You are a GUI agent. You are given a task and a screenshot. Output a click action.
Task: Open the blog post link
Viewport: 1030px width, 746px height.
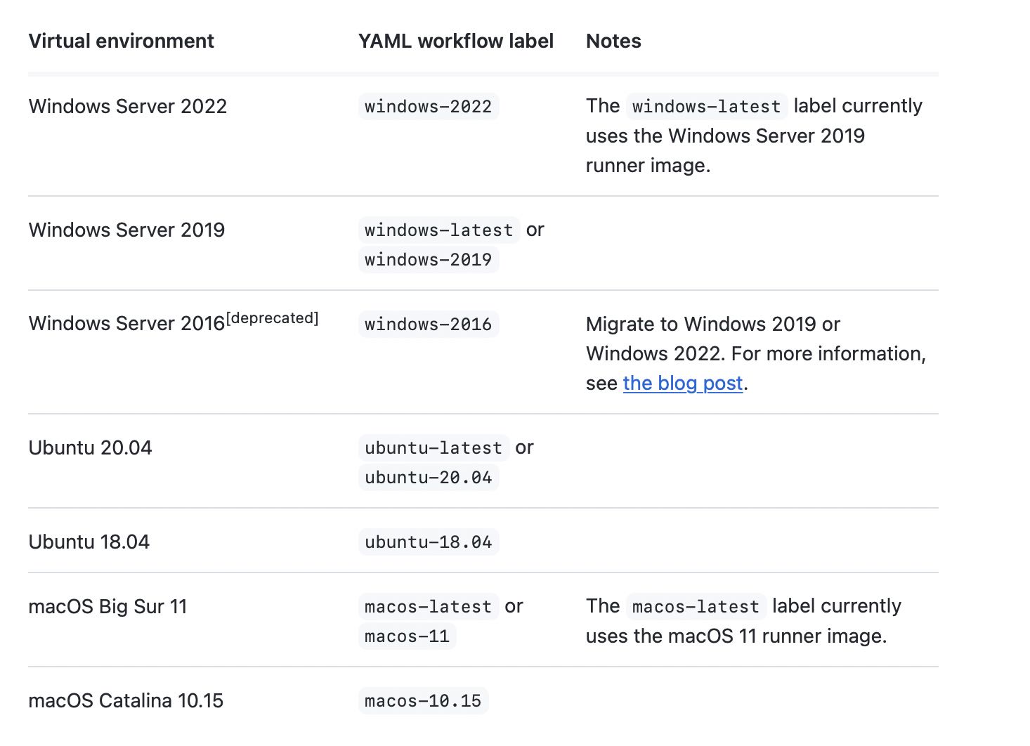[682, 383]
